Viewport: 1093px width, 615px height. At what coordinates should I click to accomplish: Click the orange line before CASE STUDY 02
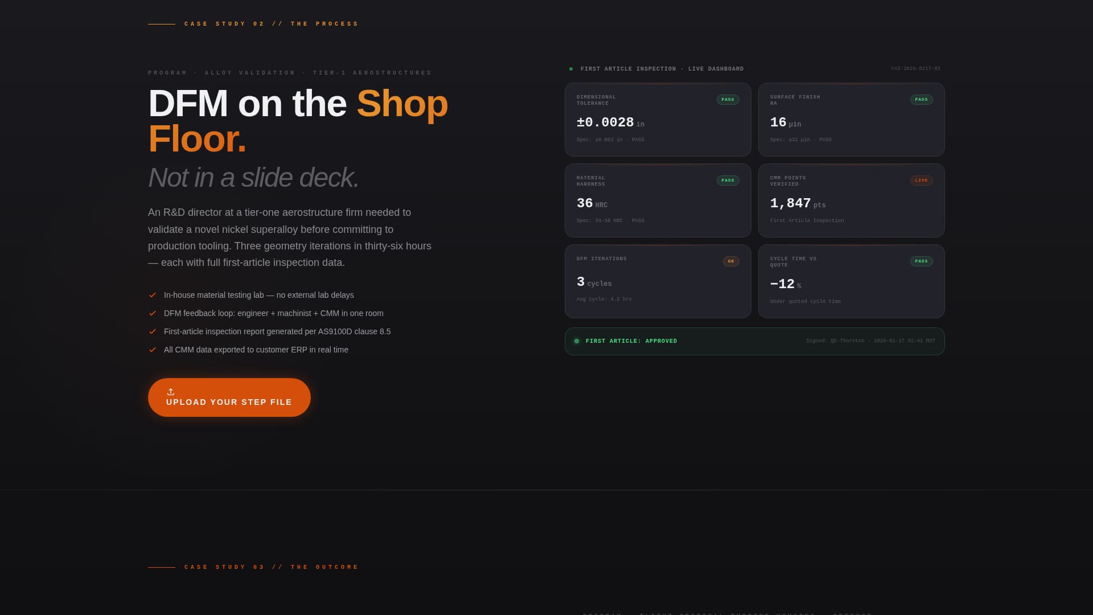point(161,24)
